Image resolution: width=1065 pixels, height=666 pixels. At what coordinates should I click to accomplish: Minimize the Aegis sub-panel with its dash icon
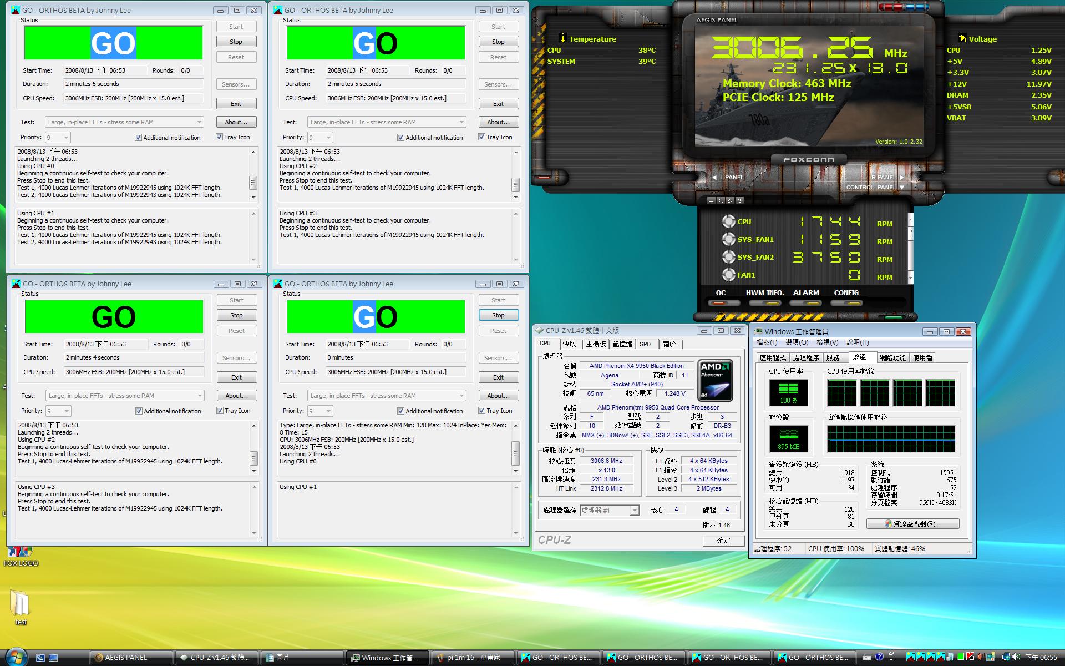point(712,200)
